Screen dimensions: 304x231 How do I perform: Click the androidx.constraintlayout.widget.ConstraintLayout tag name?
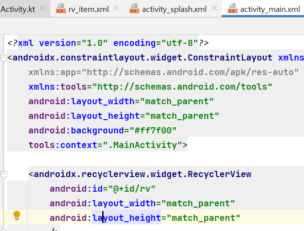[x=142, y=58]
